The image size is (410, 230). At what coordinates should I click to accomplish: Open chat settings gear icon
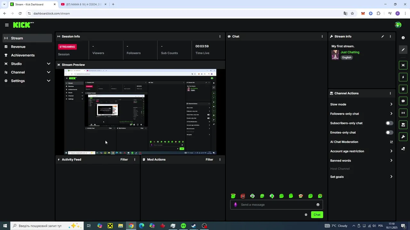pyautogui.click(x=306, y=215)
